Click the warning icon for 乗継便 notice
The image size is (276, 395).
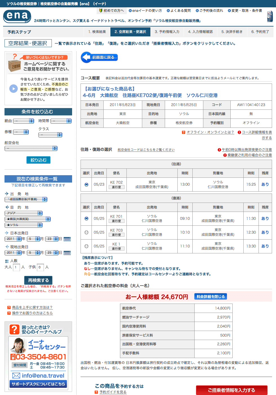225,155
